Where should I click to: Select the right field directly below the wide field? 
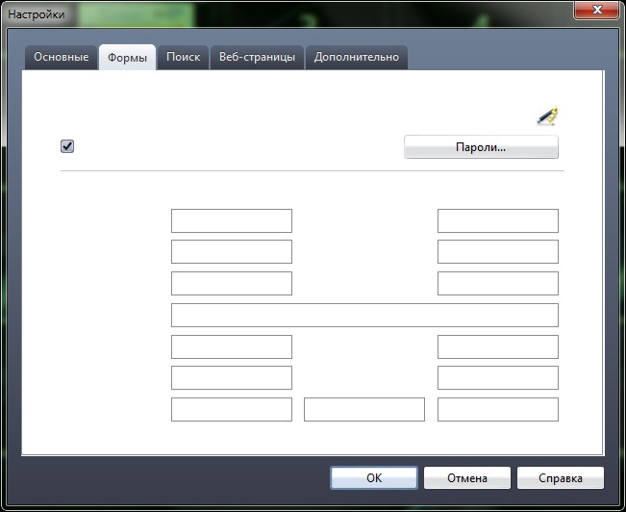[498, 346]
